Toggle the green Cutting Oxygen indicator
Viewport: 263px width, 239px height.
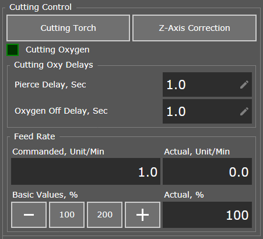(13, 50)
